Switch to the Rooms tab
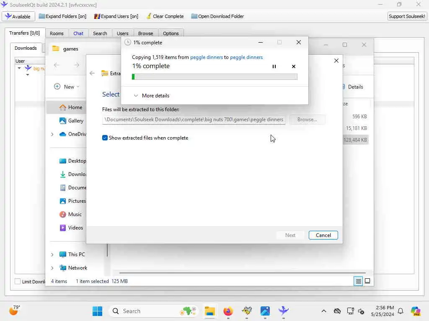The image size is (429, 321). click(x=57, y=33)
